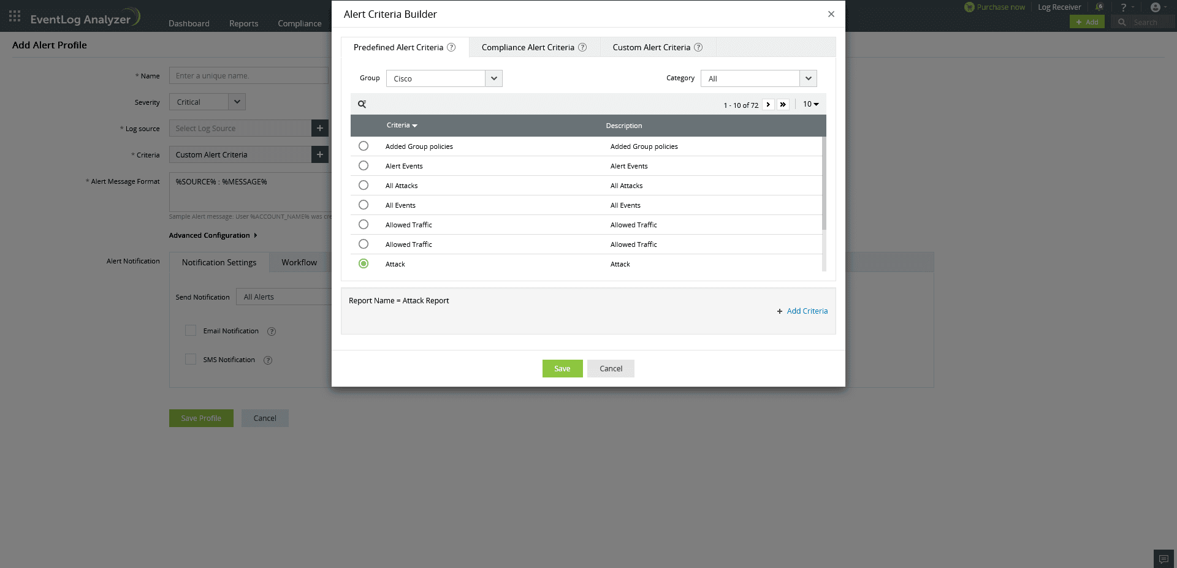The height and width of the screenshot is (568, 1177).
Task: Open SMS Notification help icon
Action: pos(268,360)
